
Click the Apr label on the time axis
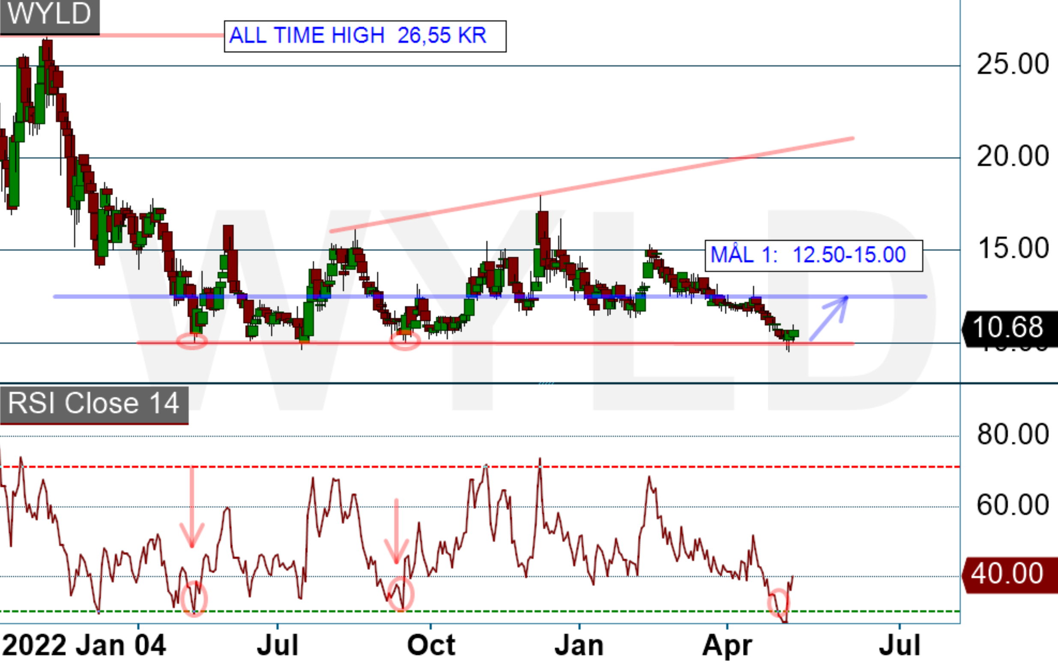pyautogui.click(x=727, y=646)
